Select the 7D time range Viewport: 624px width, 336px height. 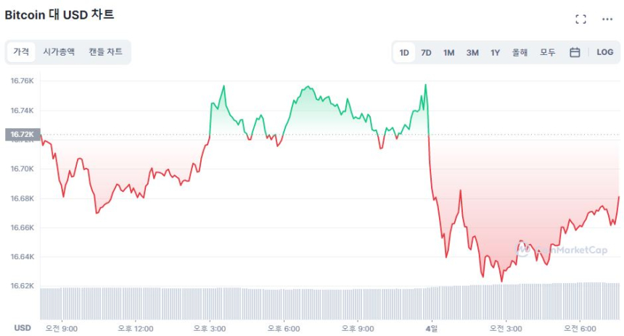coord(427,52)
